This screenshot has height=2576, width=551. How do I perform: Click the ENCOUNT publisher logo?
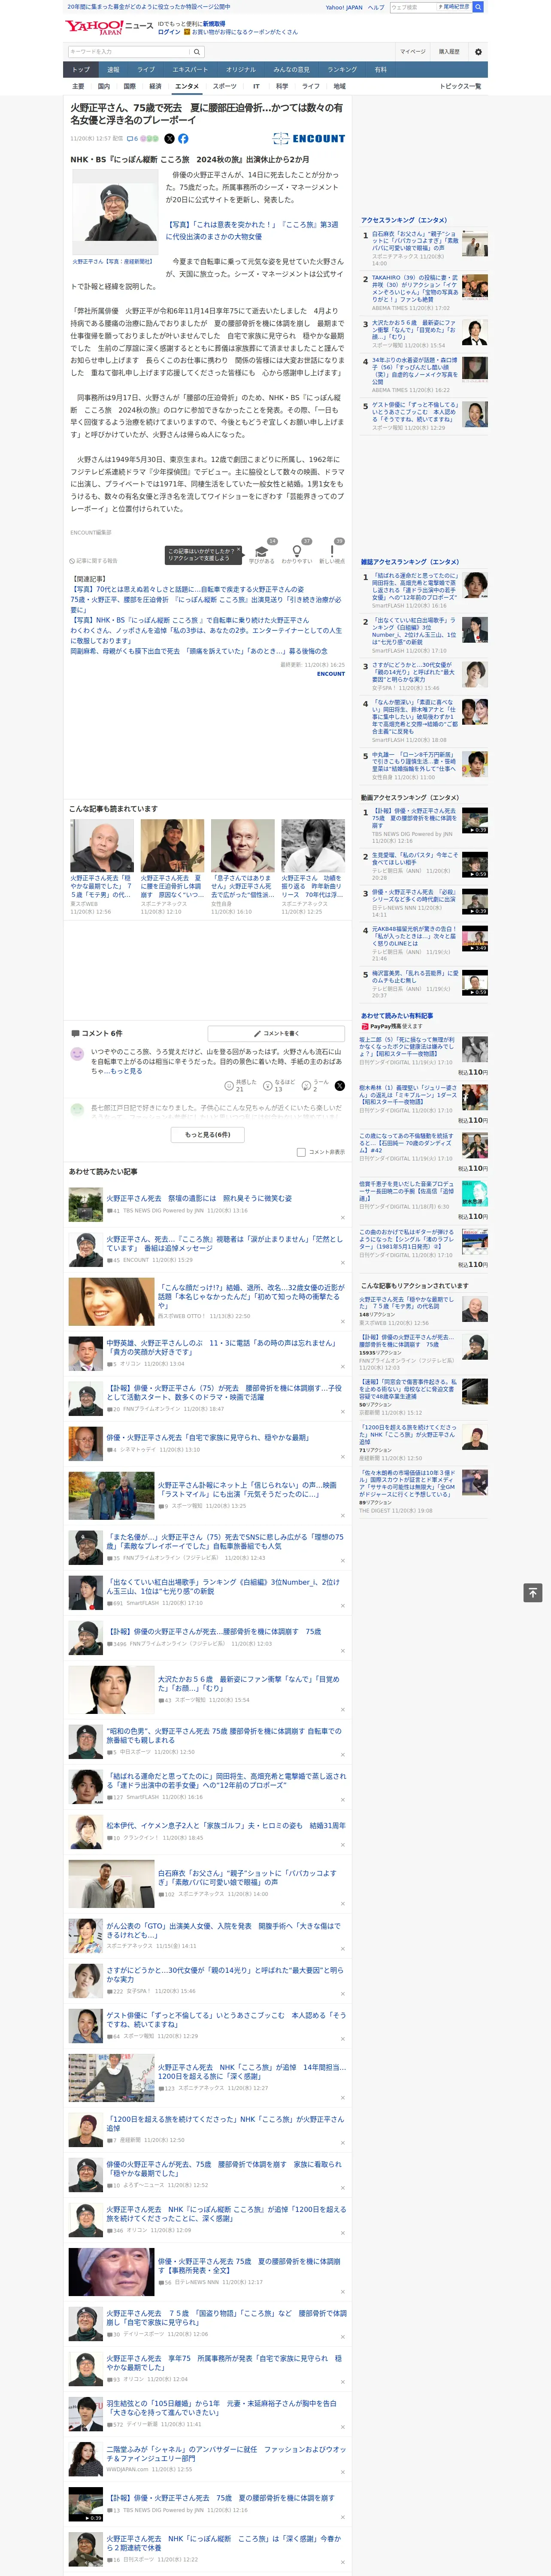point(309,139)
